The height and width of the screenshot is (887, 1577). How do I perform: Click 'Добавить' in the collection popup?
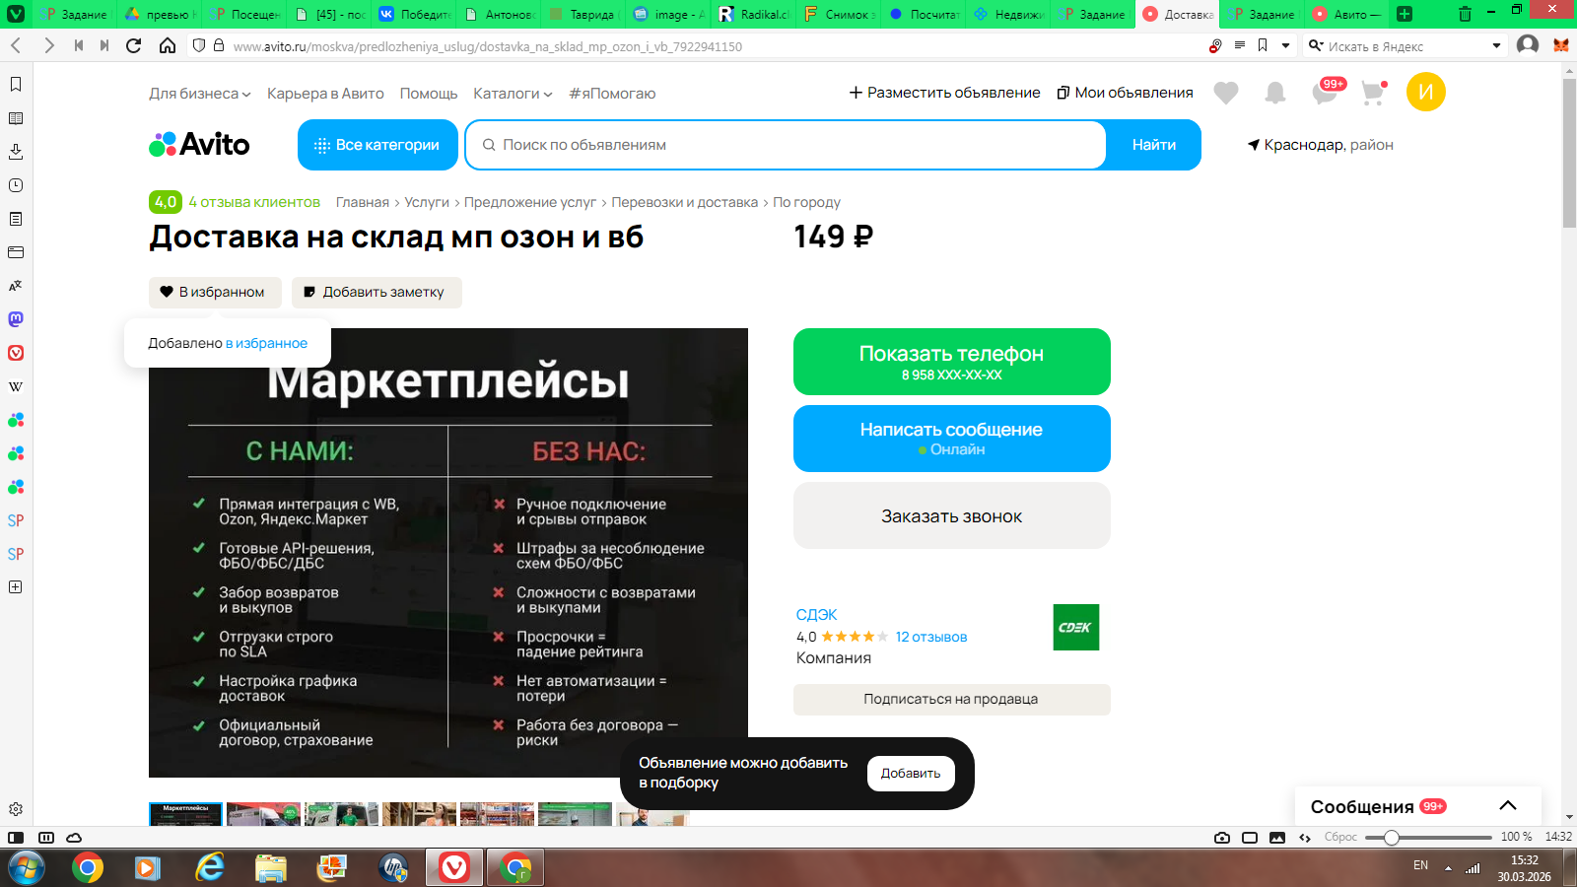point(911,774)
